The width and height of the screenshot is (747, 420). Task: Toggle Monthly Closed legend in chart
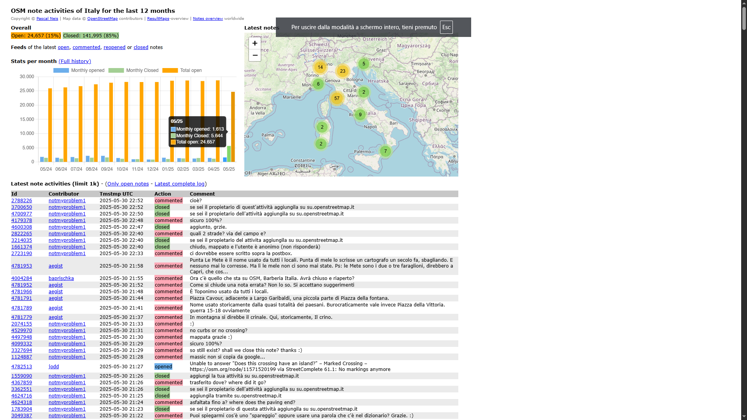(x=133, y=70)
